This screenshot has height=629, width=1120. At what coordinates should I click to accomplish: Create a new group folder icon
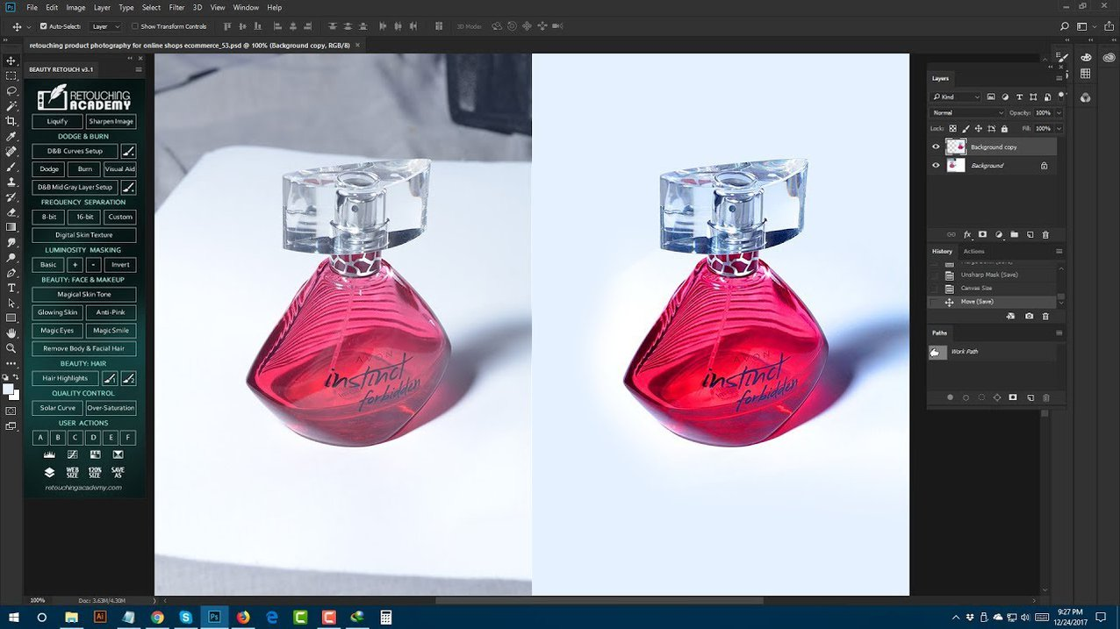tap(1014, 235)
